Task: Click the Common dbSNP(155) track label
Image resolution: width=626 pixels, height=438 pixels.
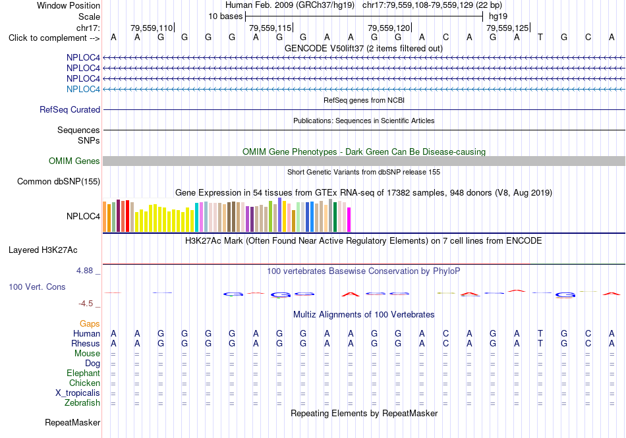Action: (58, 182)
